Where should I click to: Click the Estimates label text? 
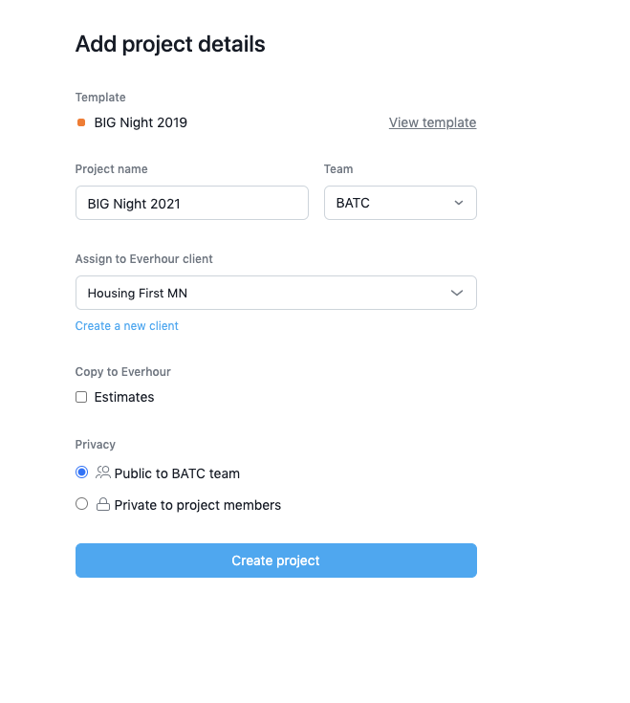(124, 397)
